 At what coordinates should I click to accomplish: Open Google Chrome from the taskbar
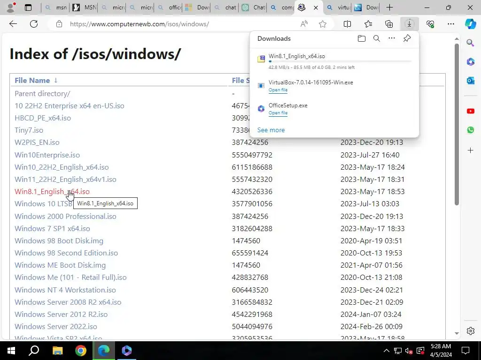[81, 351]
